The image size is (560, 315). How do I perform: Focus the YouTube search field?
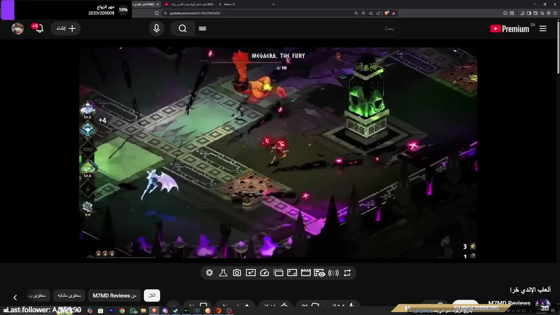coord(297,28)
